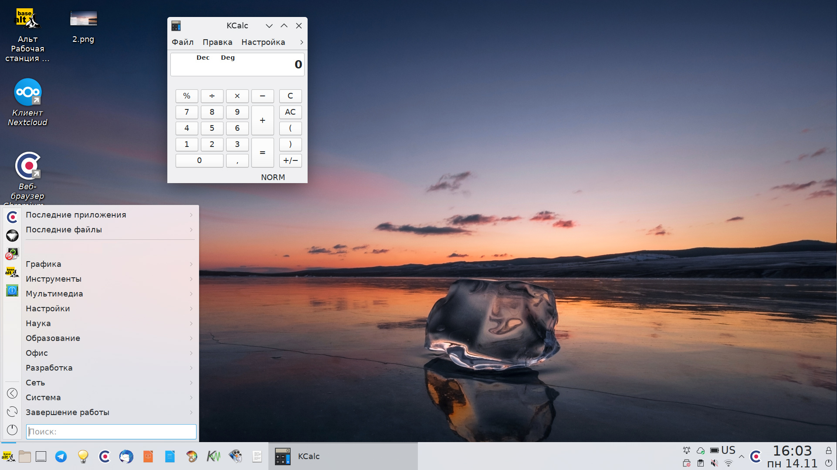Viewport: 837px width, 470px height.
Task: Toggle sign with the +/− key
Action: (290, 160)
